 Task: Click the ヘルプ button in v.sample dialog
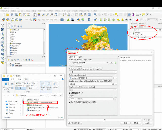coord(147,123)
